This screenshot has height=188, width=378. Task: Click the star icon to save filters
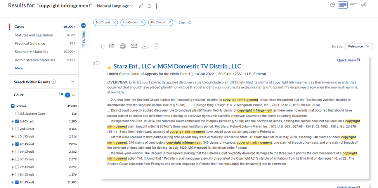tap(190, 23)
